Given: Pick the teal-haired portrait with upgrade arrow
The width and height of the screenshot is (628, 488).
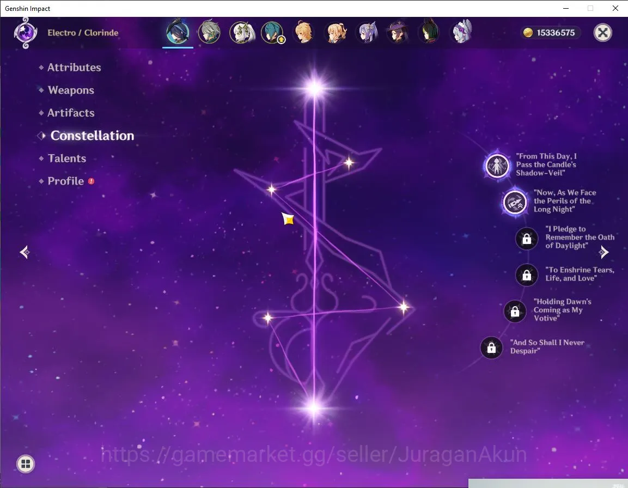Looking at the screenshot, I should (273, 32).
